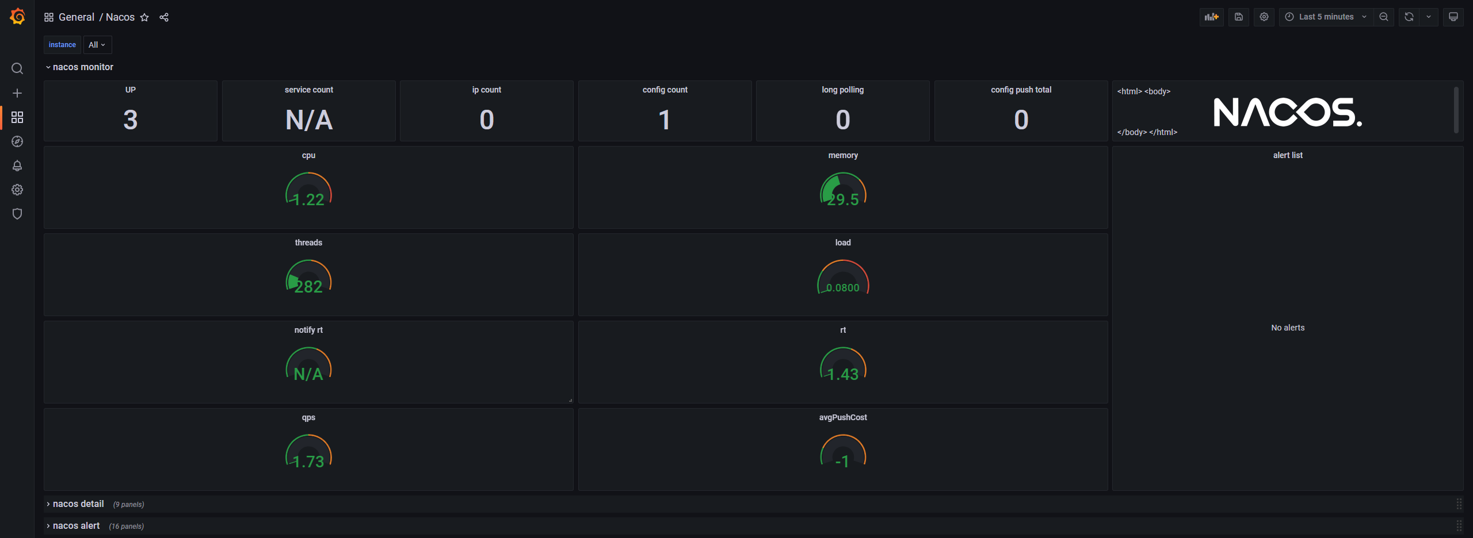Open the refresh interval dropdown arrow
The height and width of the screenshot is (538, 1473).
(1429, 17)
